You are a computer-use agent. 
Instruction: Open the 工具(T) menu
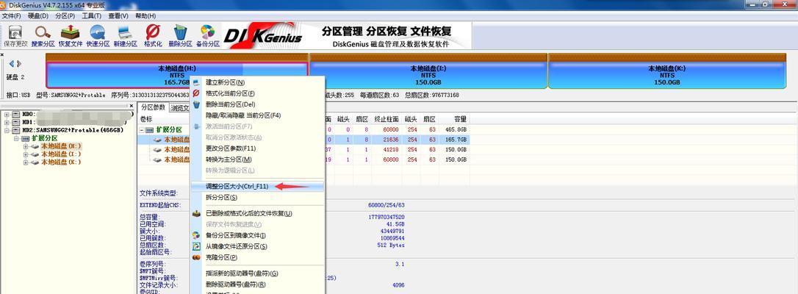pos(92,15)
